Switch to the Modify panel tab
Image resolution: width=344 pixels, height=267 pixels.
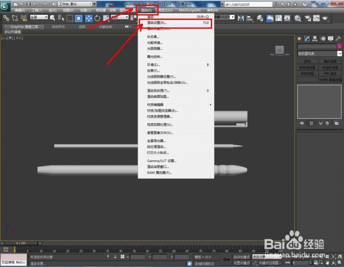click(307, 39)
